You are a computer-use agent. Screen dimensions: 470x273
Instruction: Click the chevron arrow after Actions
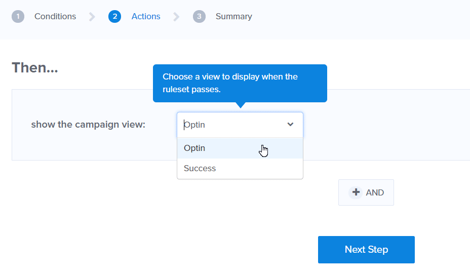click(x=176, y=17)
